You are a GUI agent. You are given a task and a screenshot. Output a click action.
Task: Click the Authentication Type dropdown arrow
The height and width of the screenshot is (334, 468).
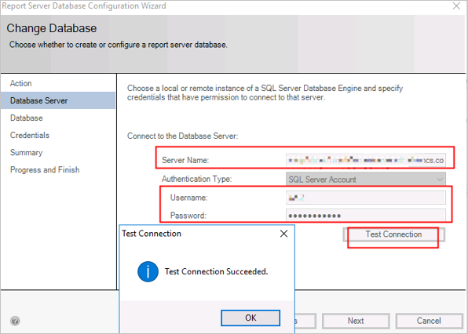(x=440, y=180)
